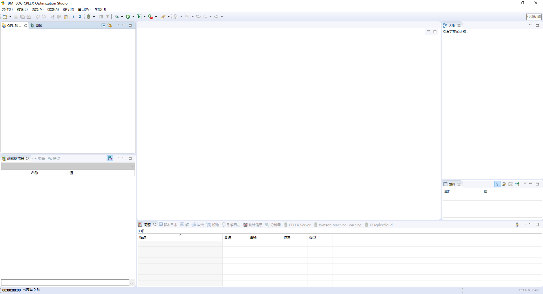
Task: Click the Previous annotation toolbar icon
Action: click(187, 17)
